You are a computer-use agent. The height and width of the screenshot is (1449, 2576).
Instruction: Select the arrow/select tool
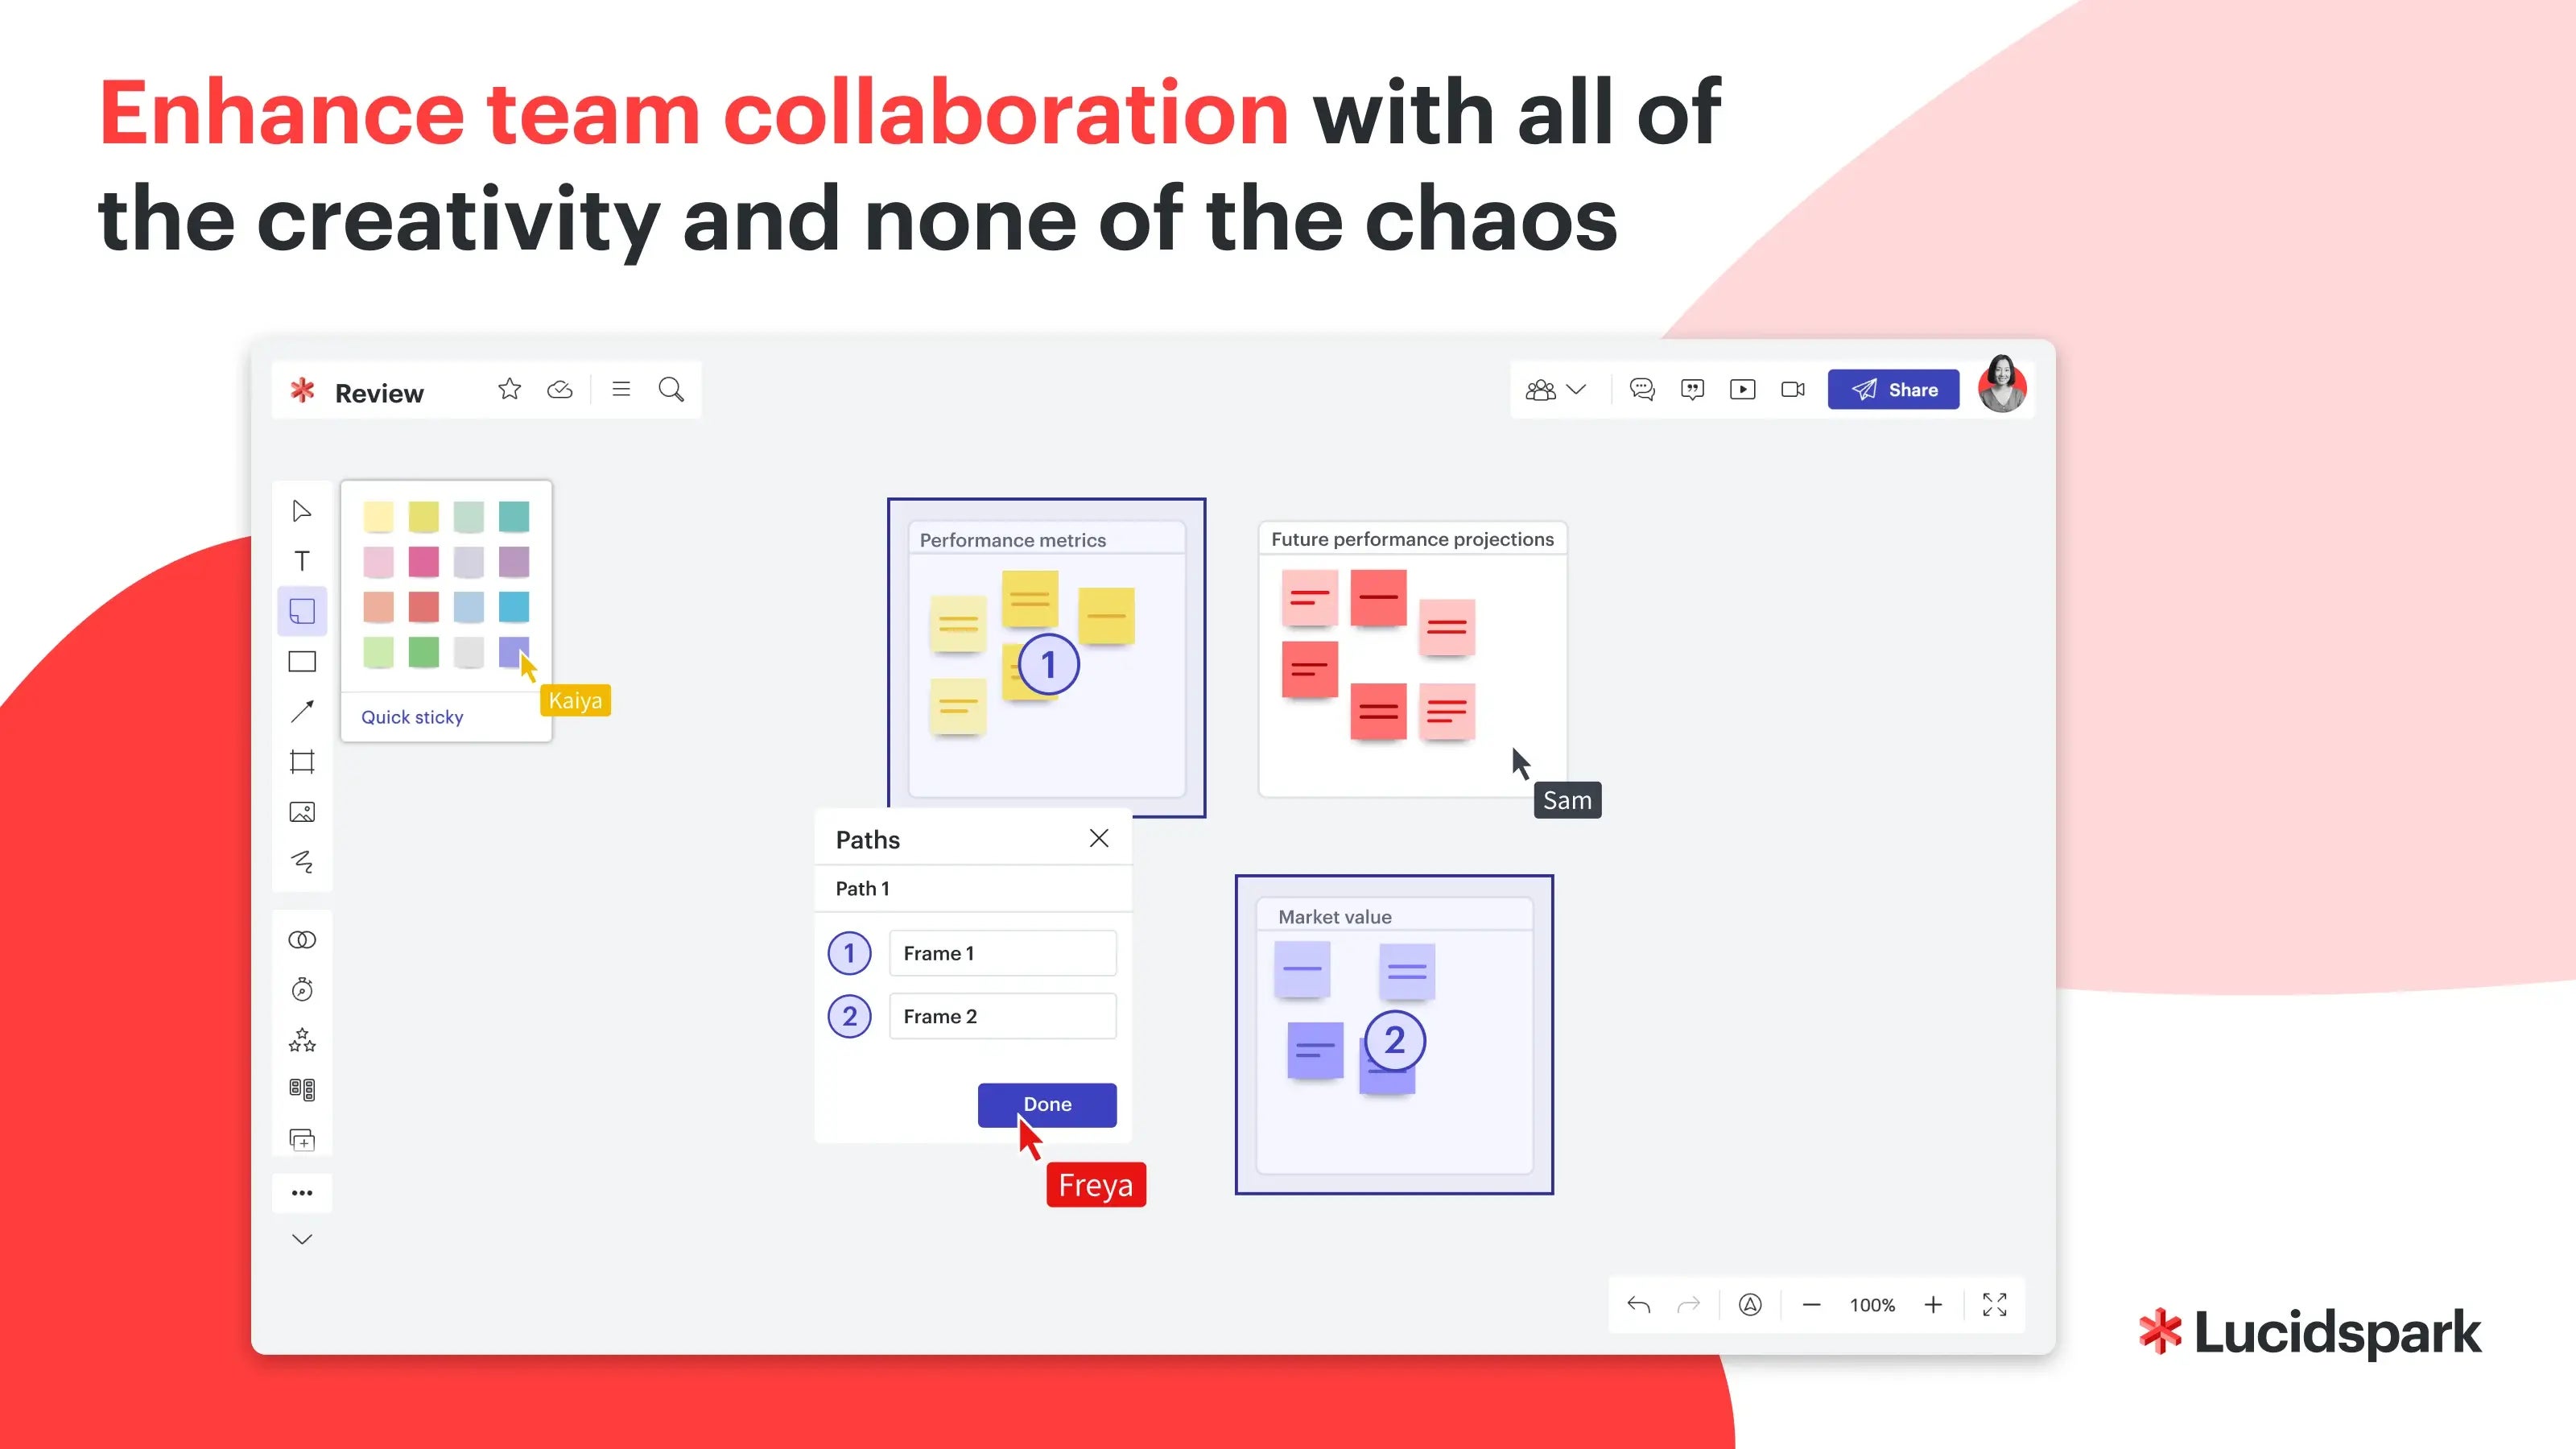pos(301,511)
